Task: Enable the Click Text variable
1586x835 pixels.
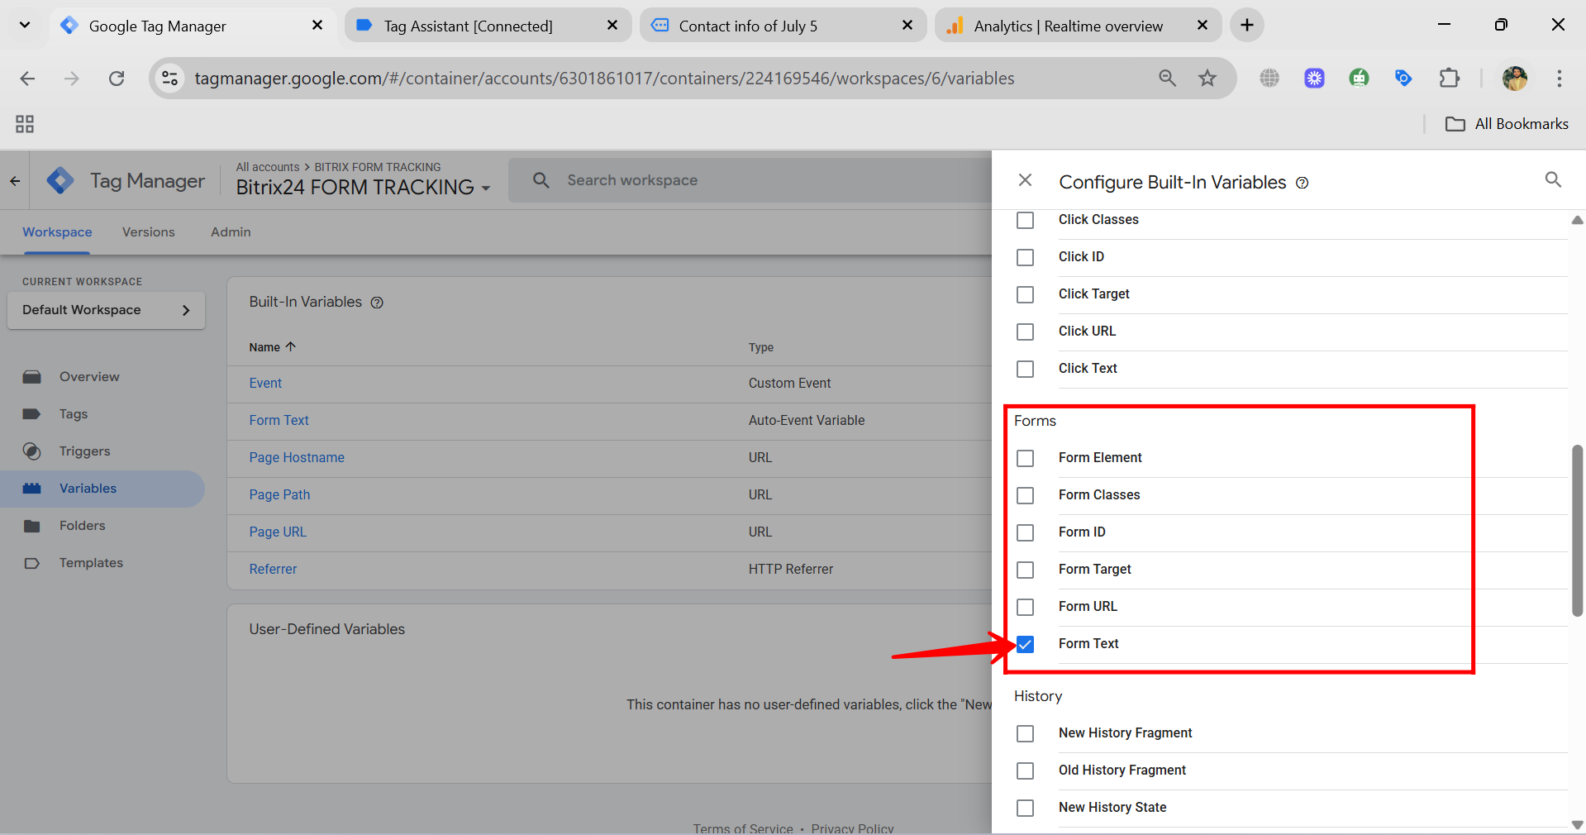Action: (x=1025, y=369)
